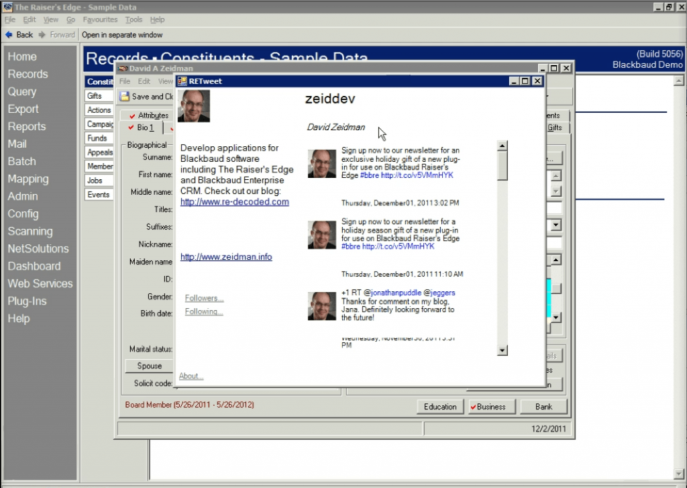Click the RETweet tweet list scroll-up arrow
687x488 pixels.
tap(503, 146)
